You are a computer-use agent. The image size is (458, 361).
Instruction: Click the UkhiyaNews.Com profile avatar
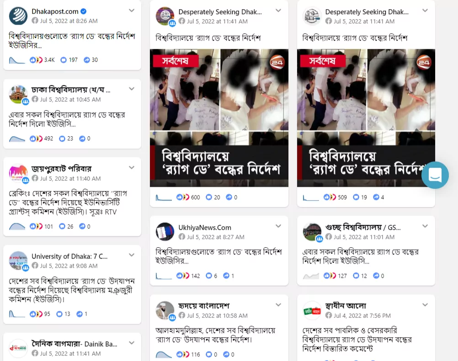pos(165,232)
